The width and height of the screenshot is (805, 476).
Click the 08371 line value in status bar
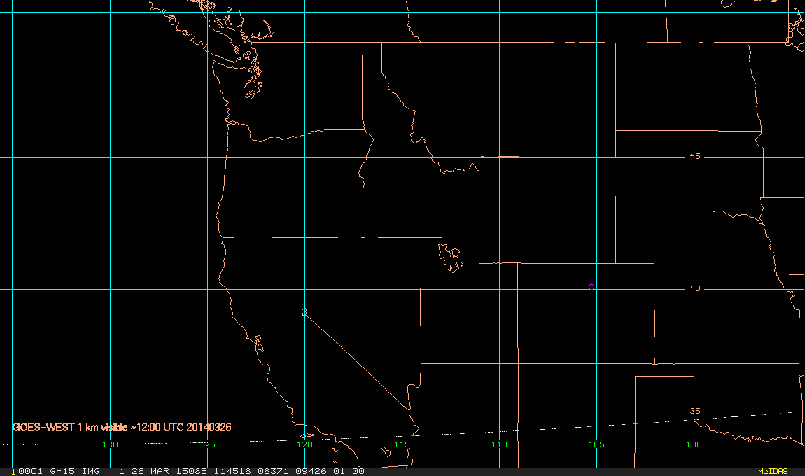tap(273, 471)
